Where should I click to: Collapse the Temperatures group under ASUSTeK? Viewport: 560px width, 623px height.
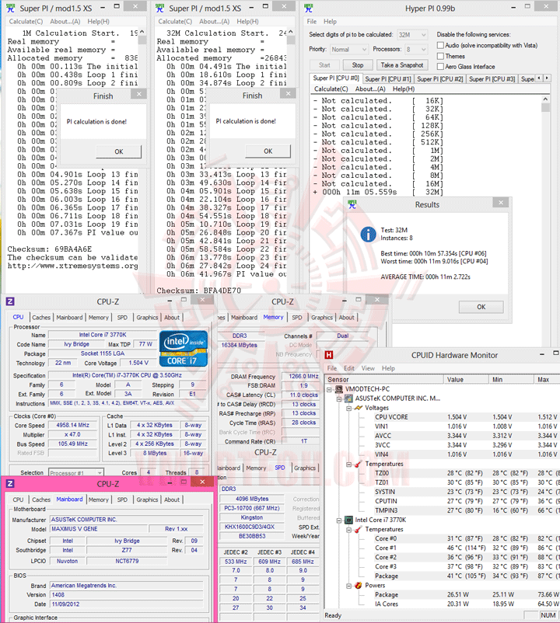348,464
